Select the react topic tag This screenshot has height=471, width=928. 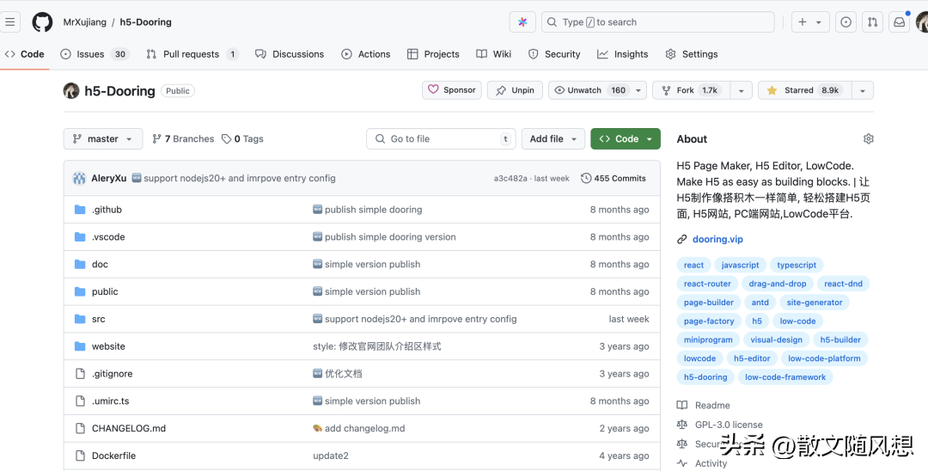tap(693, 265)
